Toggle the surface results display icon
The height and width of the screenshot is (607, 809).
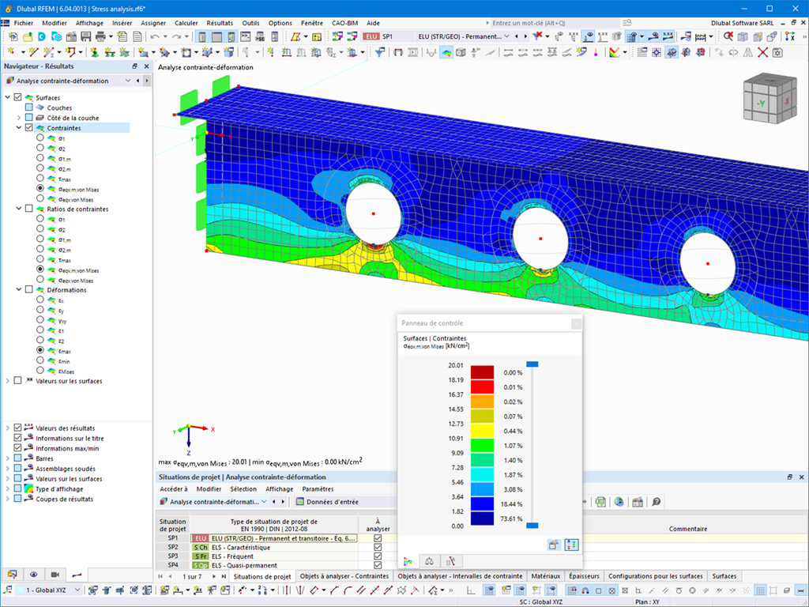pyautogui.click(x=446, y=52)
